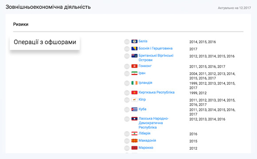Click the globe icon beside Киргизька Республіка

click(127, 93)
